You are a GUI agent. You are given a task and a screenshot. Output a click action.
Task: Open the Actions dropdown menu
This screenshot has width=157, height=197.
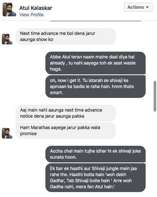[138, 7]
